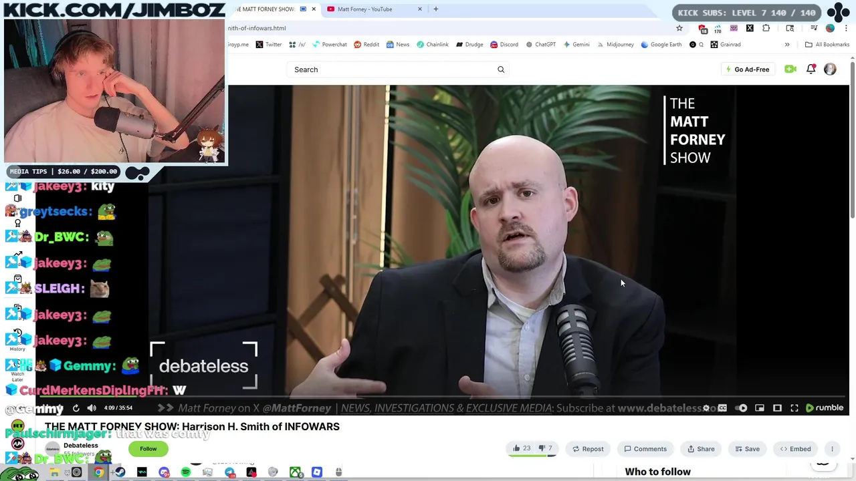Dislike the video with thumbs down
The image size is (856, 481).
point(545,448)
